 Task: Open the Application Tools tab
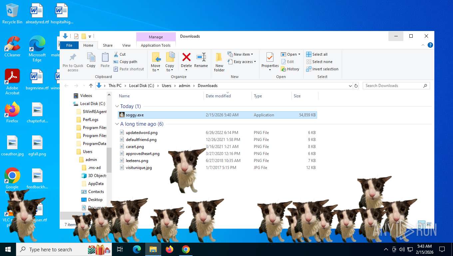(x=156, y=45)
